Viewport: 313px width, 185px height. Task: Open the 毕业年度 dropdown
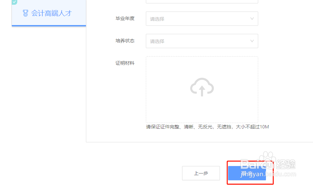tap(202, 19)
